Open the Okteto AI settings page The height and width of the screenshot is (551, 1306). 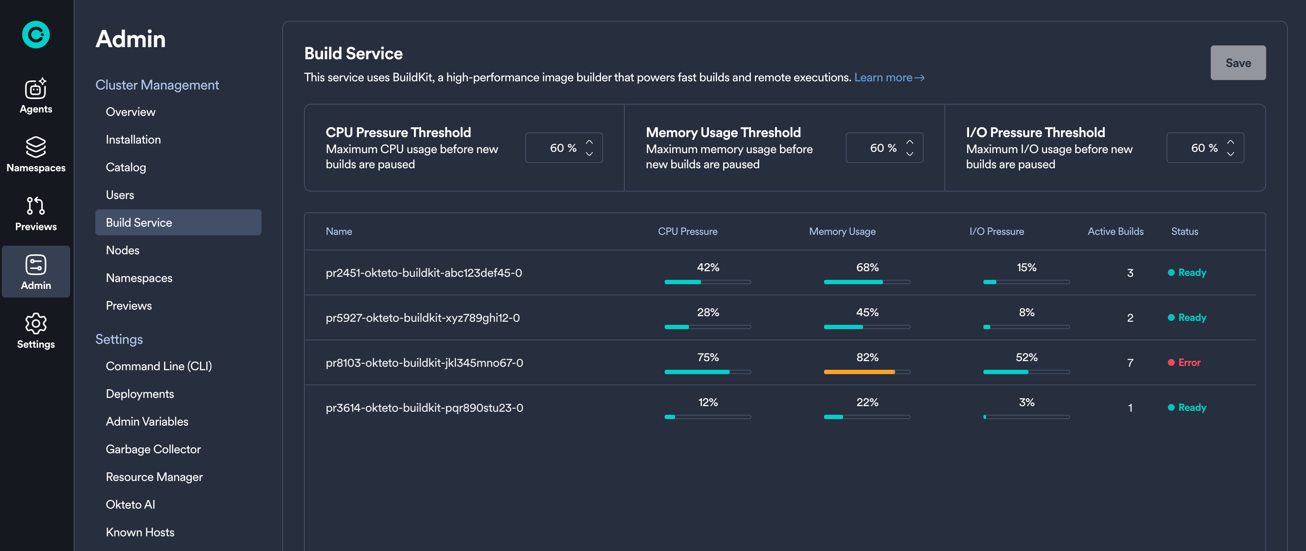point(130,504)
